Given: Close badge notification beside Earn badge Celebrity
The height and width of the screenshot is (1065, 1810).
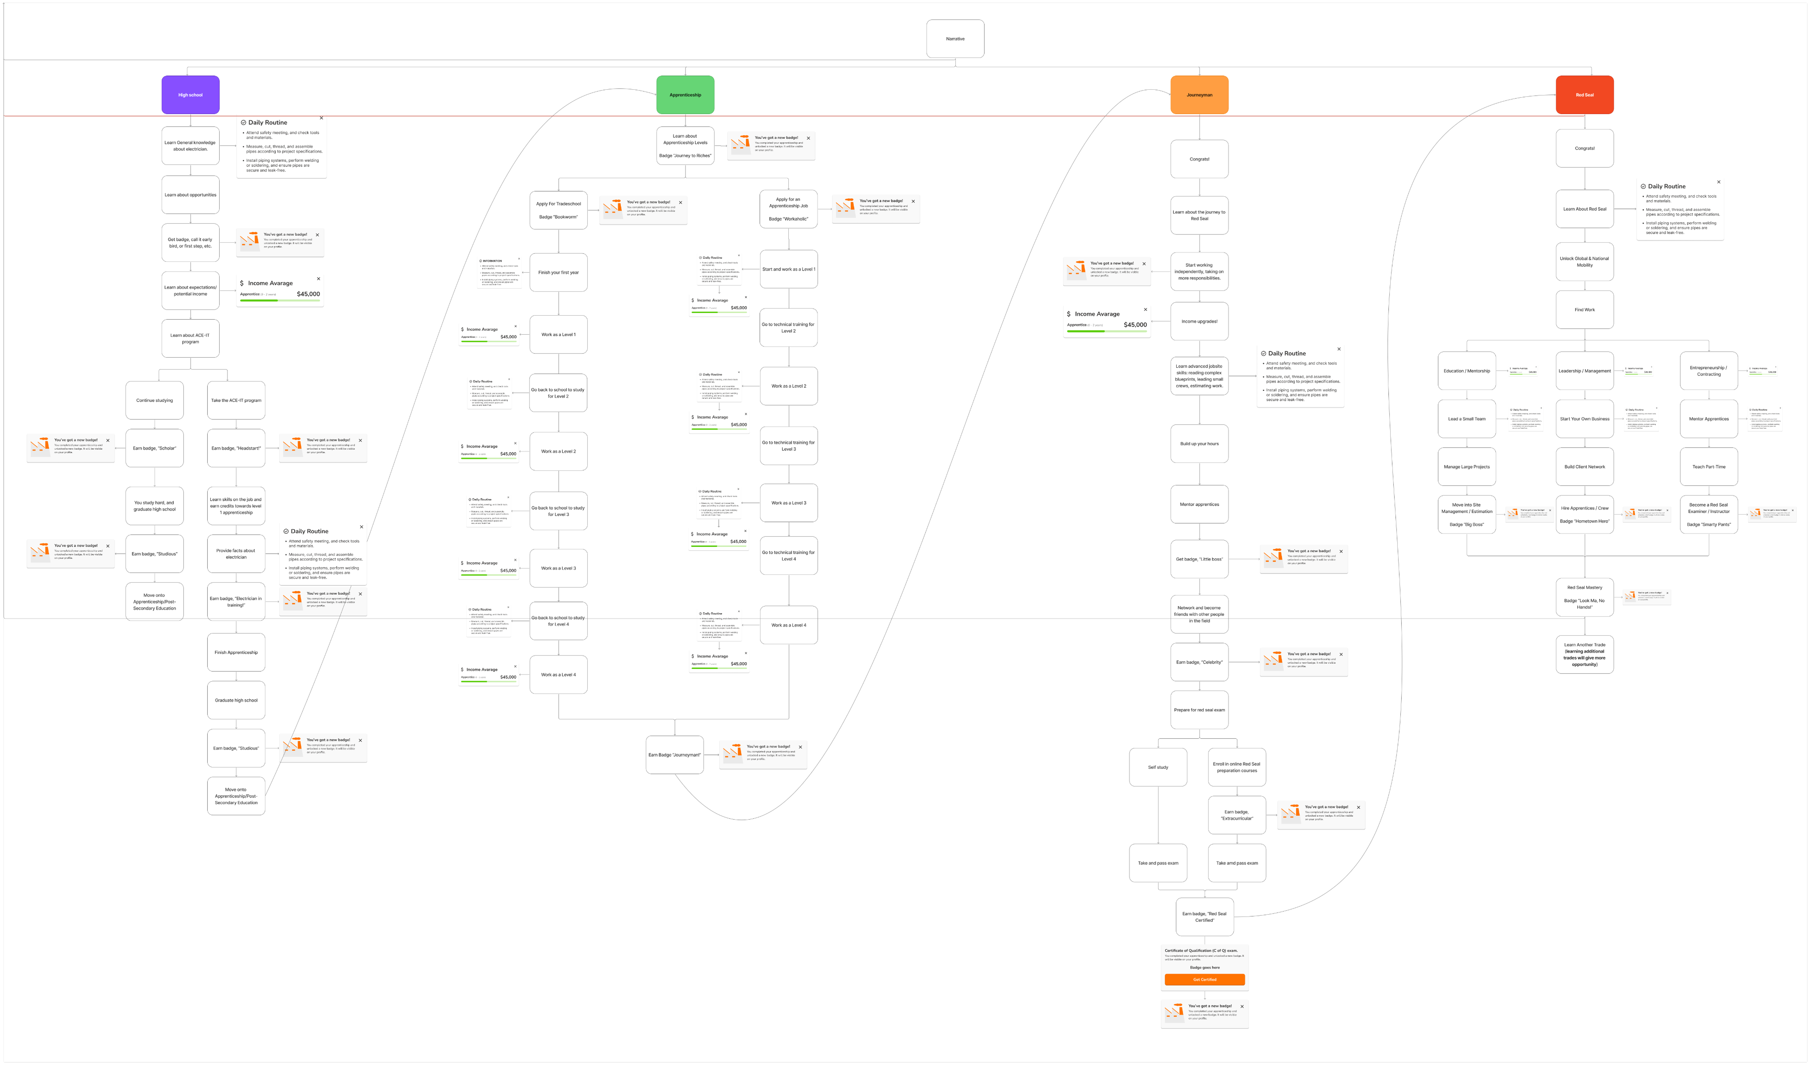Looking at the screenshot, I should click(1341, 654).
